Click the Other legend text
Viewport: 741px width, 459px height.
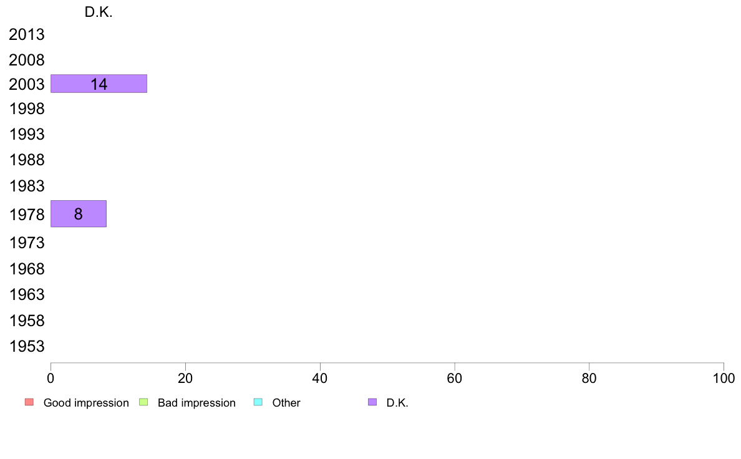(286, 403)
